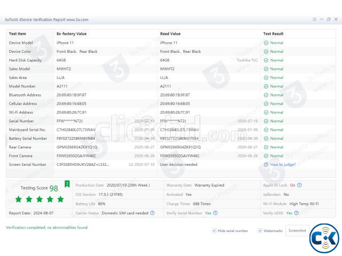
Task: Click Charge Times 688 Times value
Action: (x=202, y=204)
